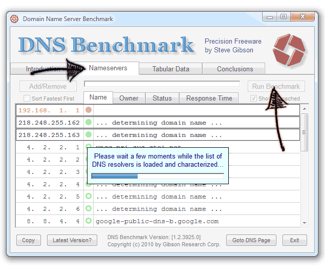Click the ring status icon for 8.8.4.4

[x=89, y=221]
